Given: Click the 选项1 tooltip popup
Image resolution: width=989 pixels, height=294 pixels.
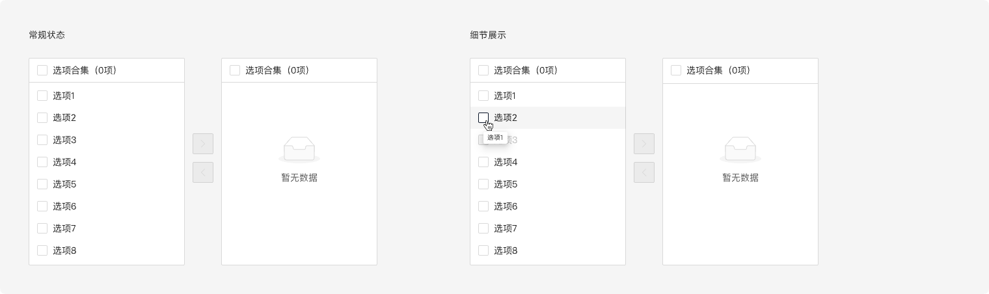Looking at the screenshot, I should tap(495, 138).
